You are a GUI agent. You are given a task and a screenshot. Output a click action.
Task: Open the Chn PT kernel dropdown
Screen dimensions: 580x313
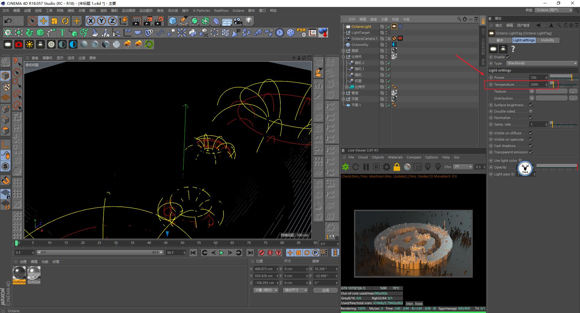click(x=463, y=167)
